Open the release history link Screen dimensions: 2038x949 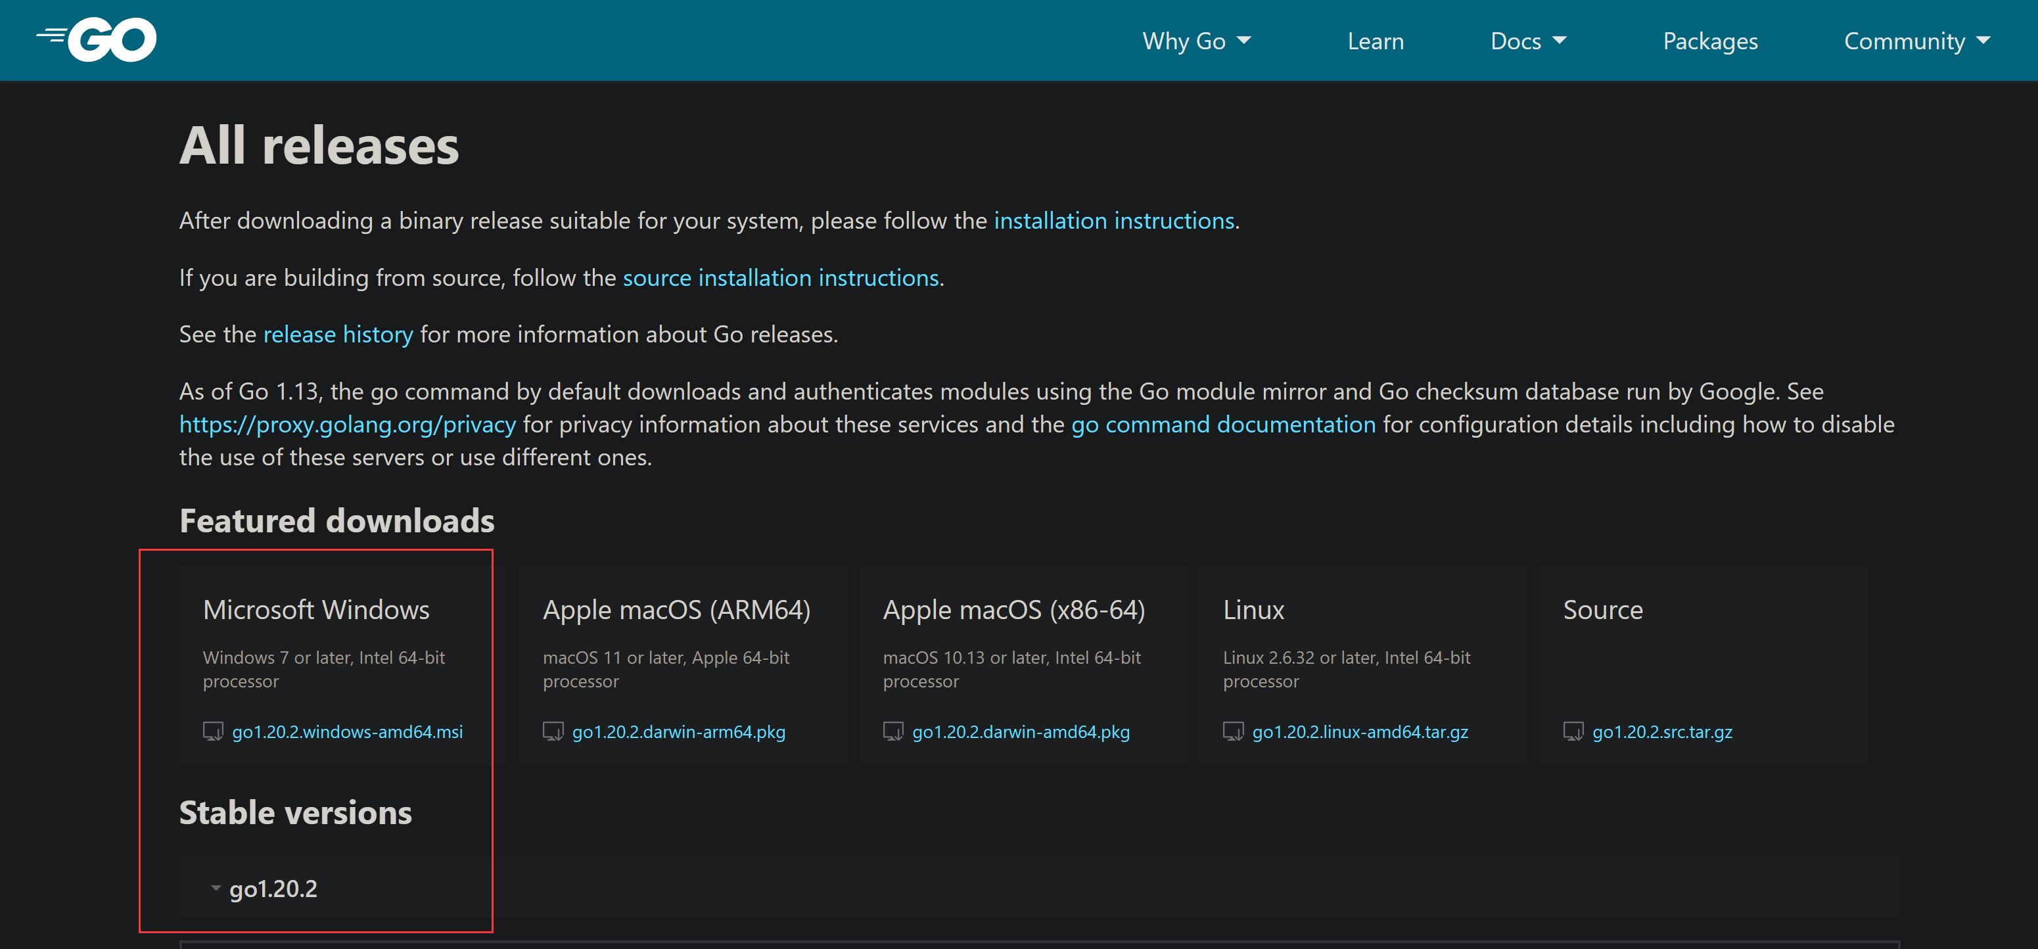point(338,335)
